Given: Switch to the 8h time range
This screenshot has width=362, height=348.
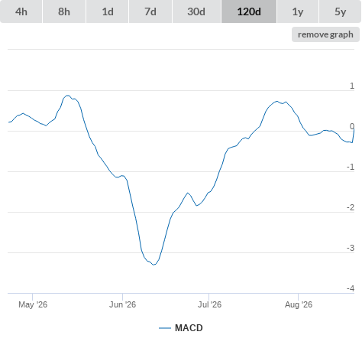Looking at the screenshot, I should [x=64, y=11].
